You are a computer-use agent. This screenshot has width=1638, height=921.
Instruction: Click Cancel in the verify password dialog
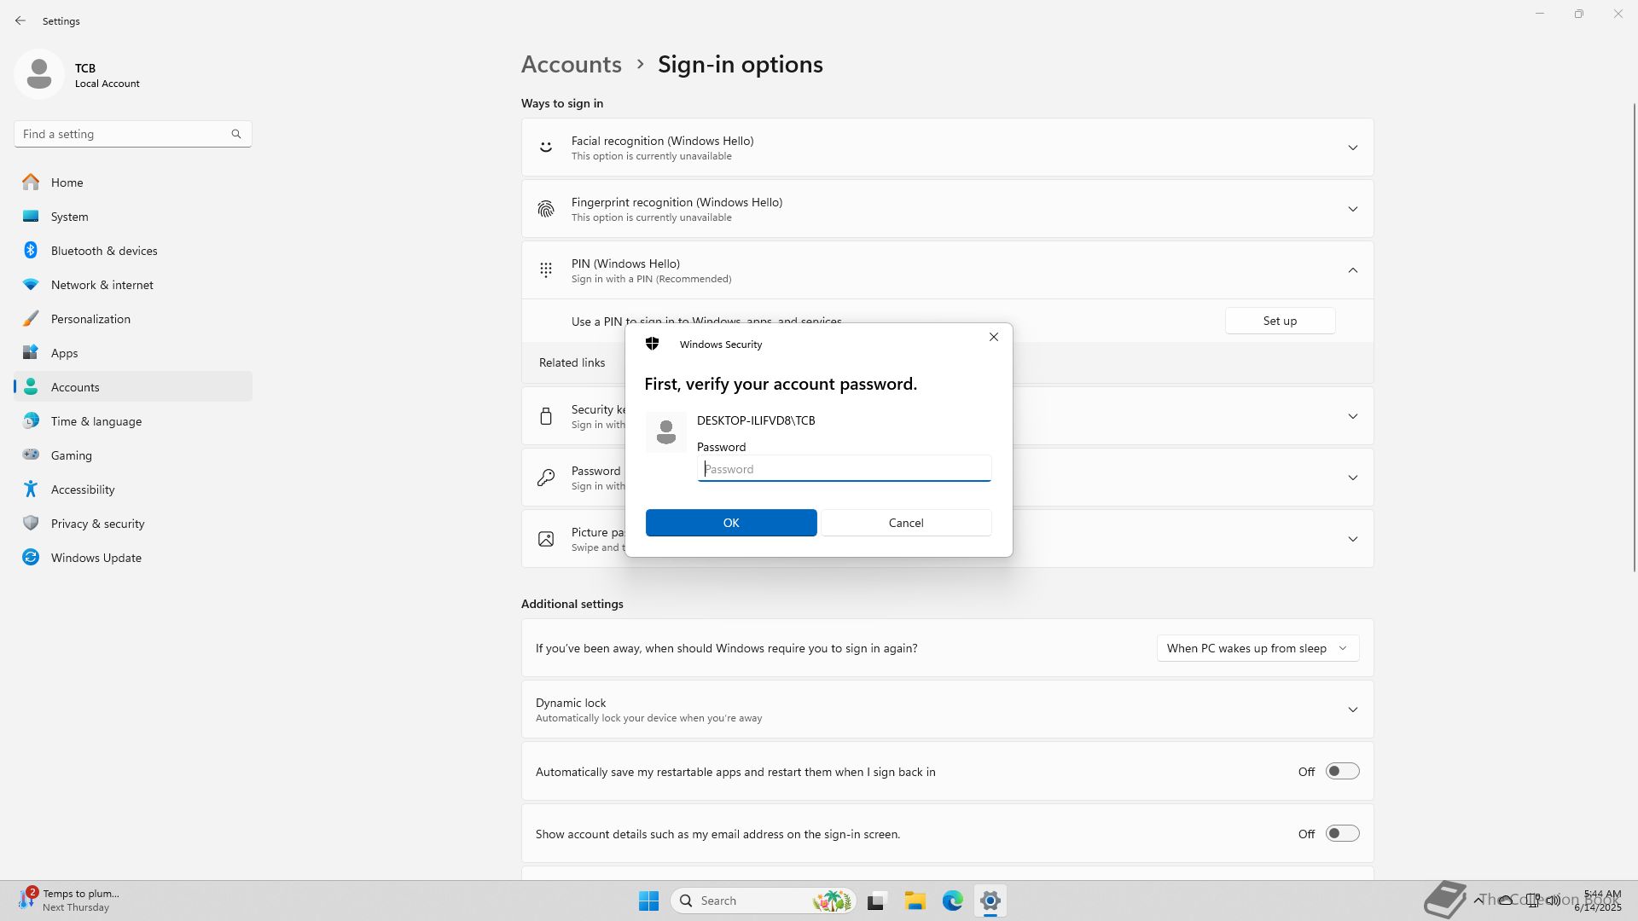pyautogui.click(x=905, y=523)
